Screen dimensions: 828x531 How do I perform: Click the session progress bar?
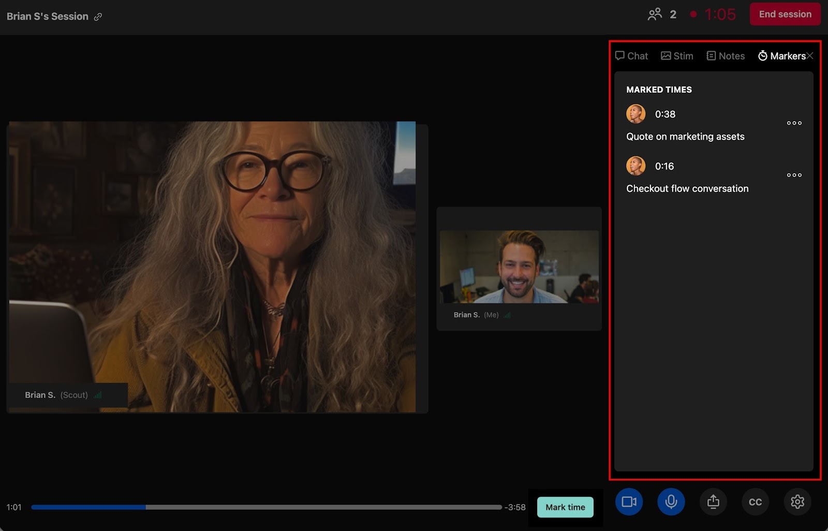[x=266, y=507]
